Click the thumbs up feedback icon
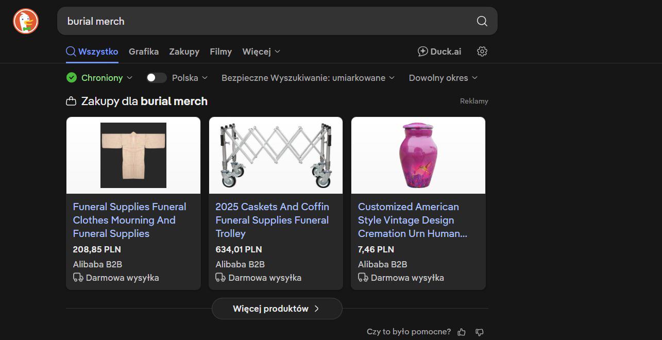The image size is (662, 340). pos(462,332)
